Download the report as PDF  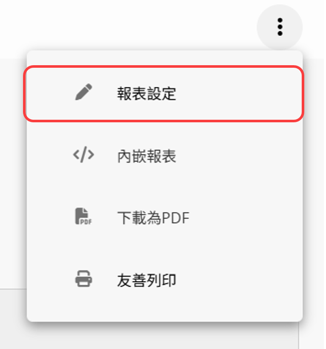164,218
